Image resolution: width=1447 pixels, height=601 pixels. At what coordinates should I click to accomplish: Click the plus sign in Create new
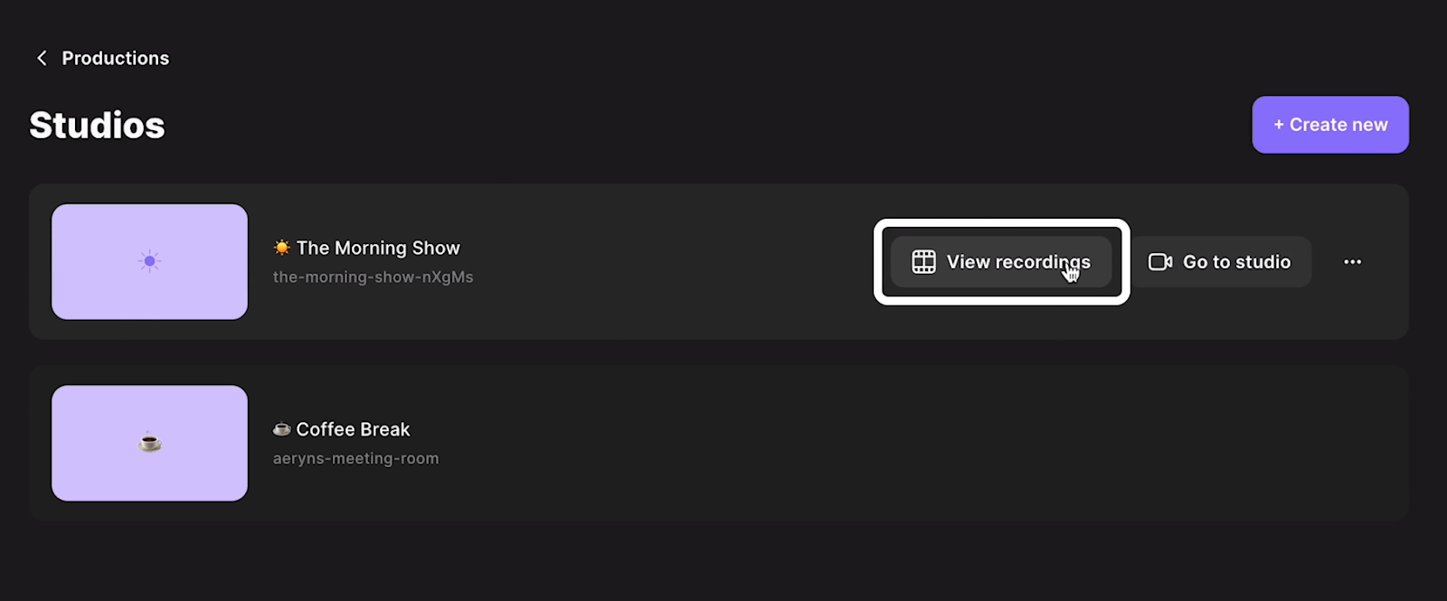(1279, 125)
